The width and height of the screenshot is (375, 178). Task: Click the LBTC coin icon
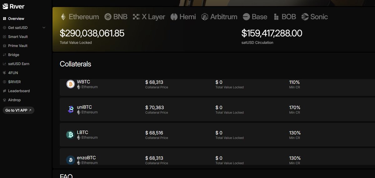pyautogui.click(x=71, y=135)
